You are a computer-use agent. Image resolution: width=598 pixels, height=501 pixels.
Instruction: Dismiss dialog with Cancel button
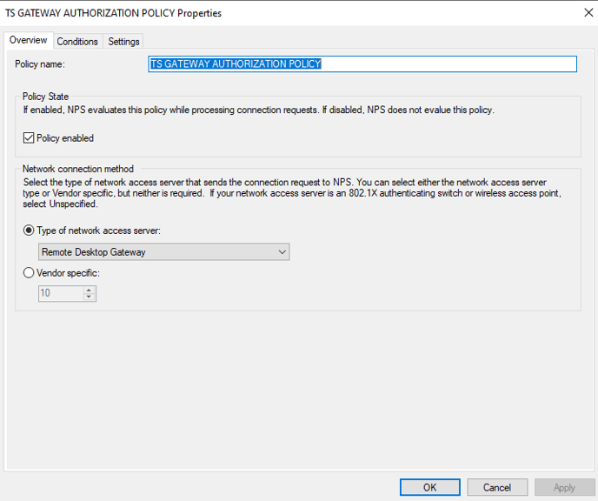tap(497, 487)
